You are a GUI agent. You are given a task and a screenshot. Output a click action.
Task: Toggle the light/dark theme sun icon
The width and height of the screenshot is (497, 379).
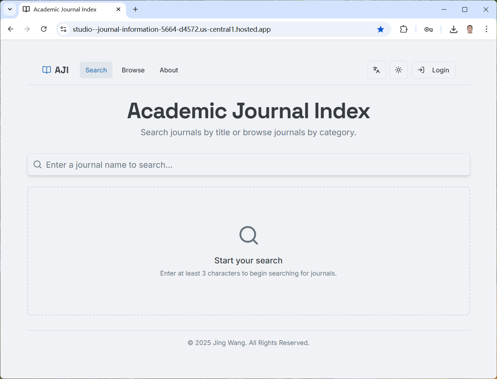(x=398, y=70)
